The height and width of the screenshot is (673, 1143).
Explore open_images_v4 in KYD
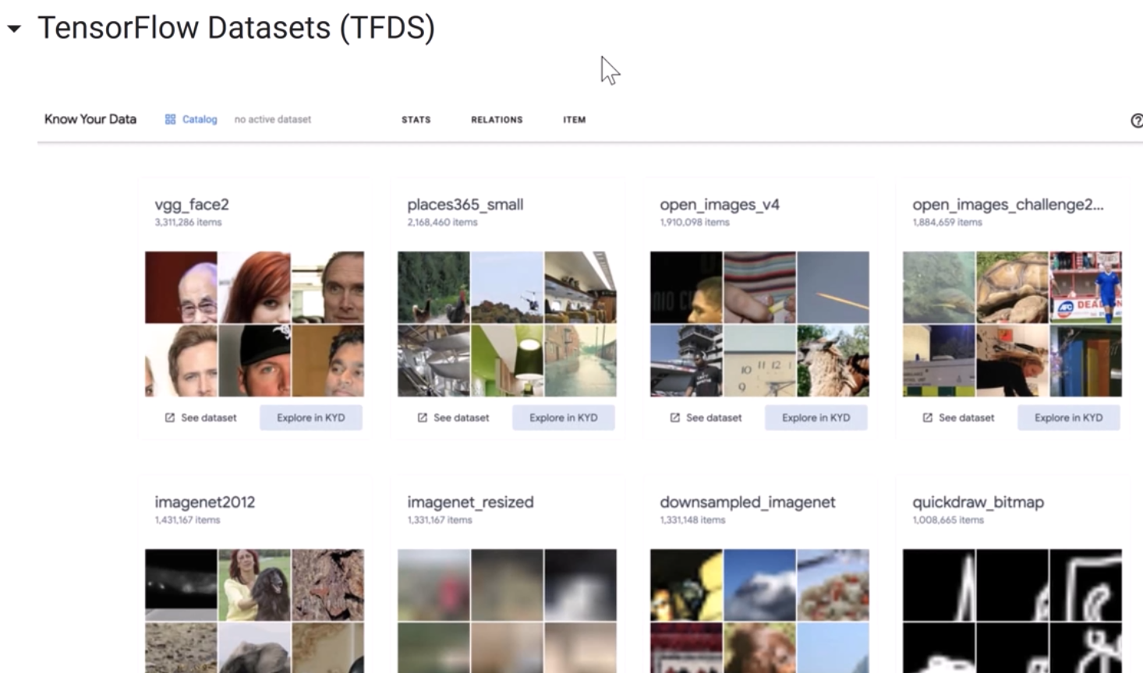[x=816, y=418]
